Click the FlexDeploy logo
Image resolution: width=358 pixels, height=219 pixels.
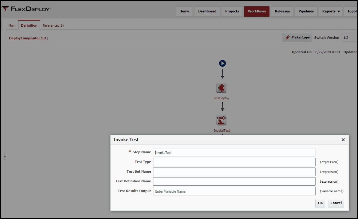[x=26, y=9]
